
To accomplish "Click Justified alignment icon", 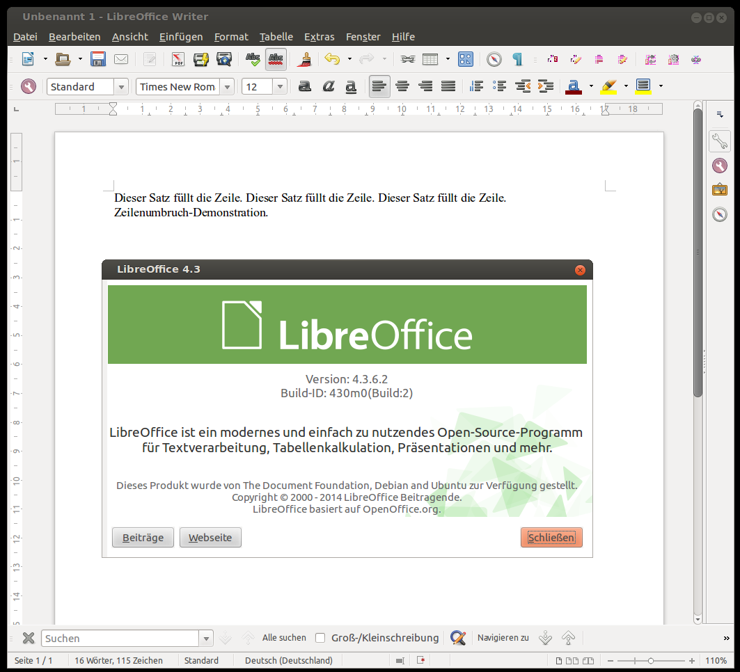I will [448, 86].
